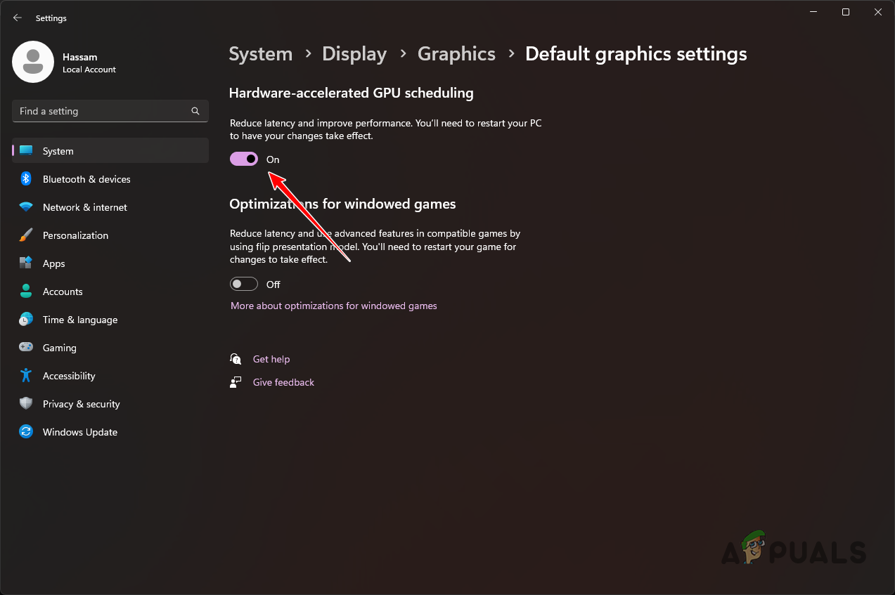Select the Apps icon in sidebar

[25, 263]
